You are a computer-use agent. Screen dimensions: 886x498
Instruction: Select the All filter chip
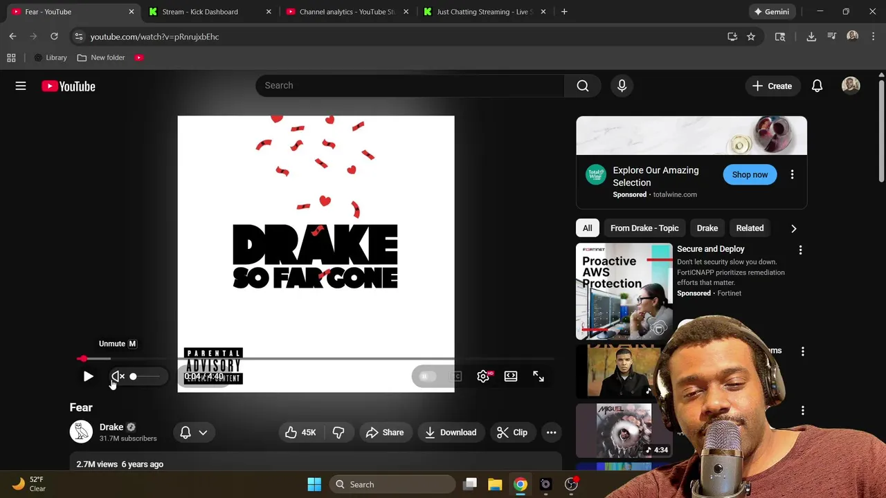(587, 228)
